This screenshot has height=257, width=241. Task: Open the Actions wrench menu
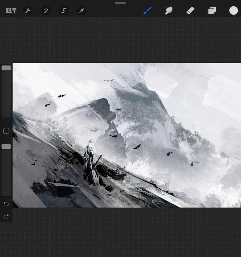pos(28,11)
